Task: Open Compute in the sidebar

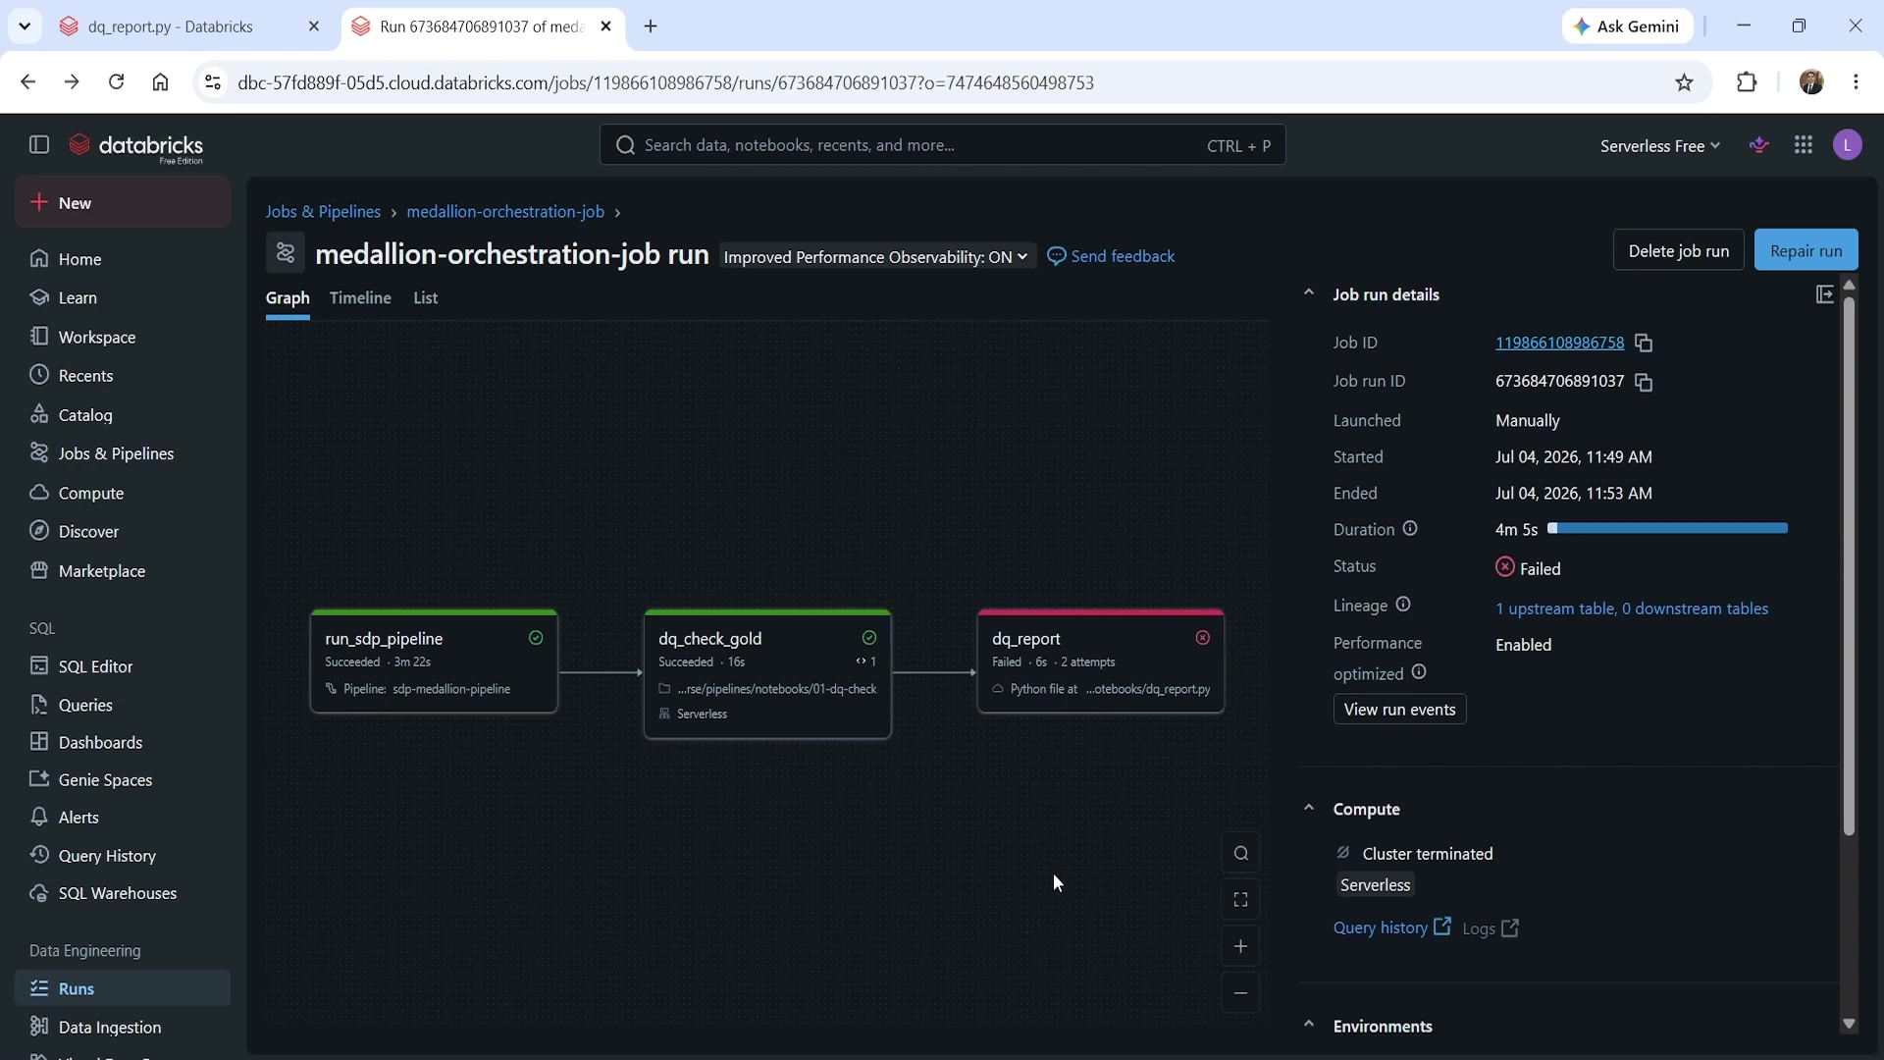Action: [x=123, y=493]
